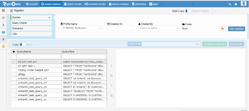
Task: Open the user profile avatar
Action: click(243, 4)
